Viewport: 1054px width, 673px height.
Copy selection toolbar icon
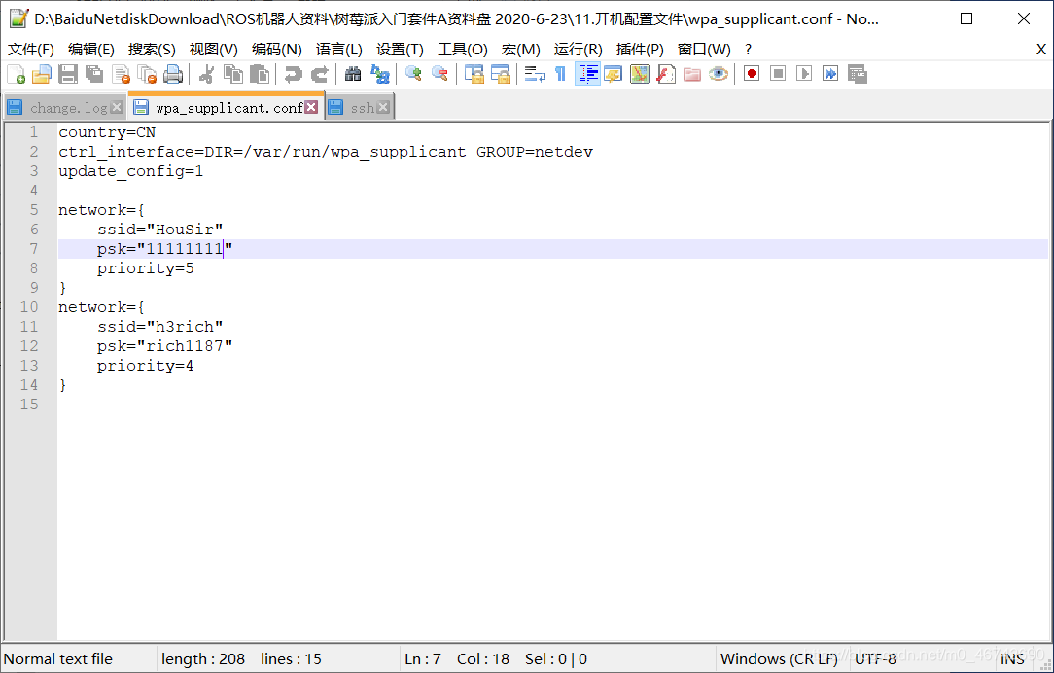[x=232, y=74]
